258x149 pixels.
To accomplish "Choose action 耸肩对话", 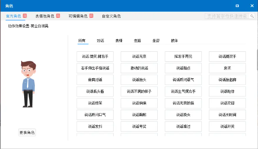I will [x=95, y=80].
